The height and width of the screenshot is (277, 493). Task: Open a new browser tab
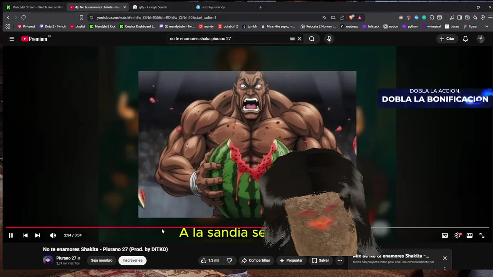click(261, 7)
